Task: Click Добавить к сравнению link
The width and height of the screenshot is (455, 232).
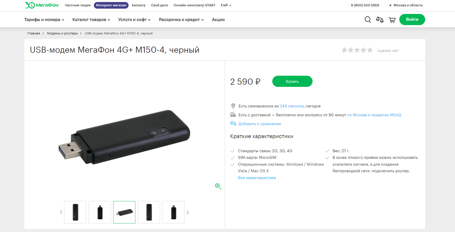Action: coord(260,124)
